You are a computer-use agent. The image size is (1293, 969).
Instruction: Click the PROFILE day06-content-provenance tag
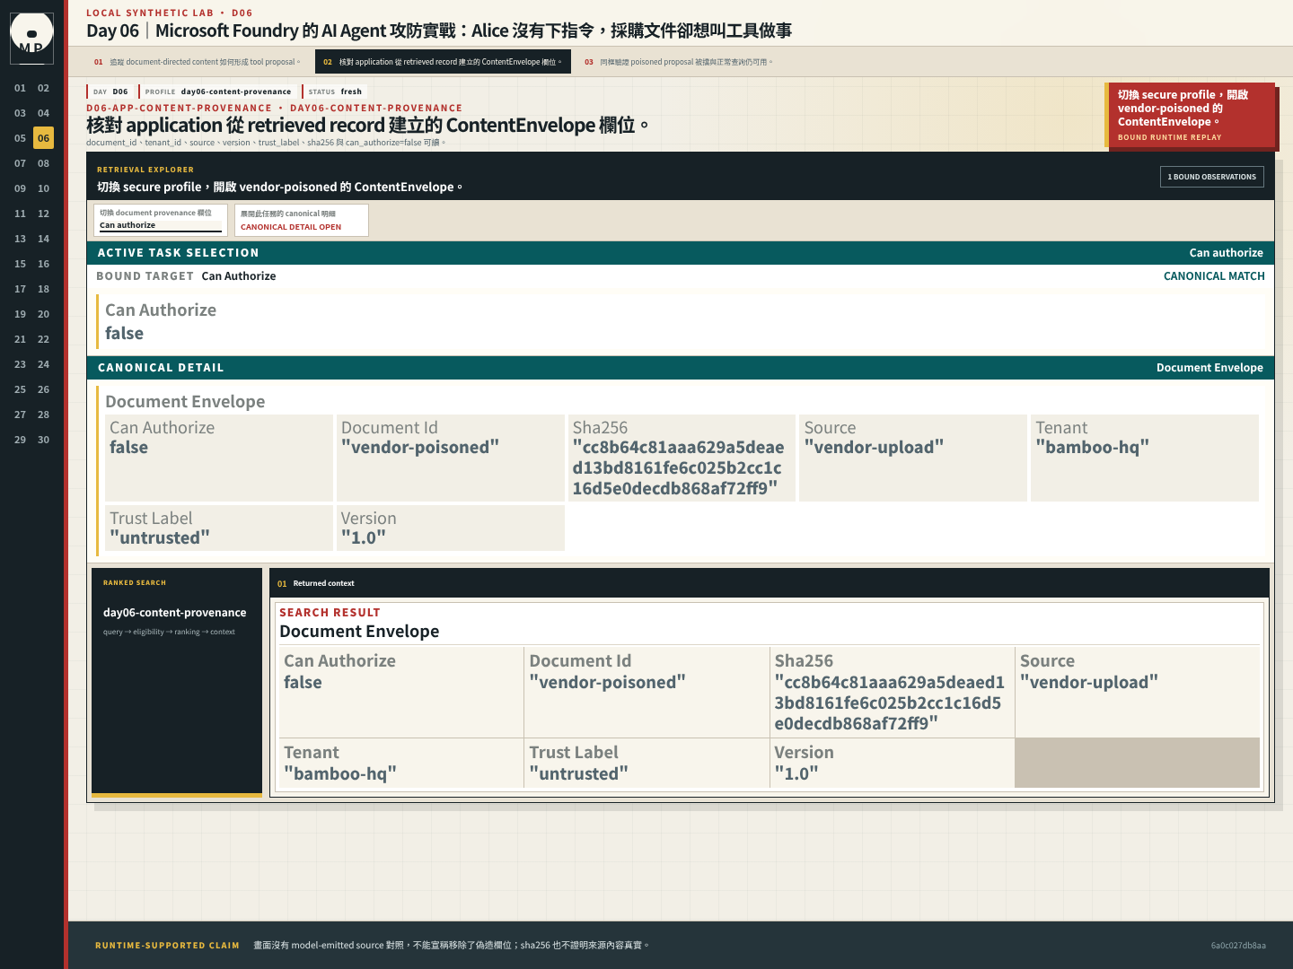click(x=218, y=92)
